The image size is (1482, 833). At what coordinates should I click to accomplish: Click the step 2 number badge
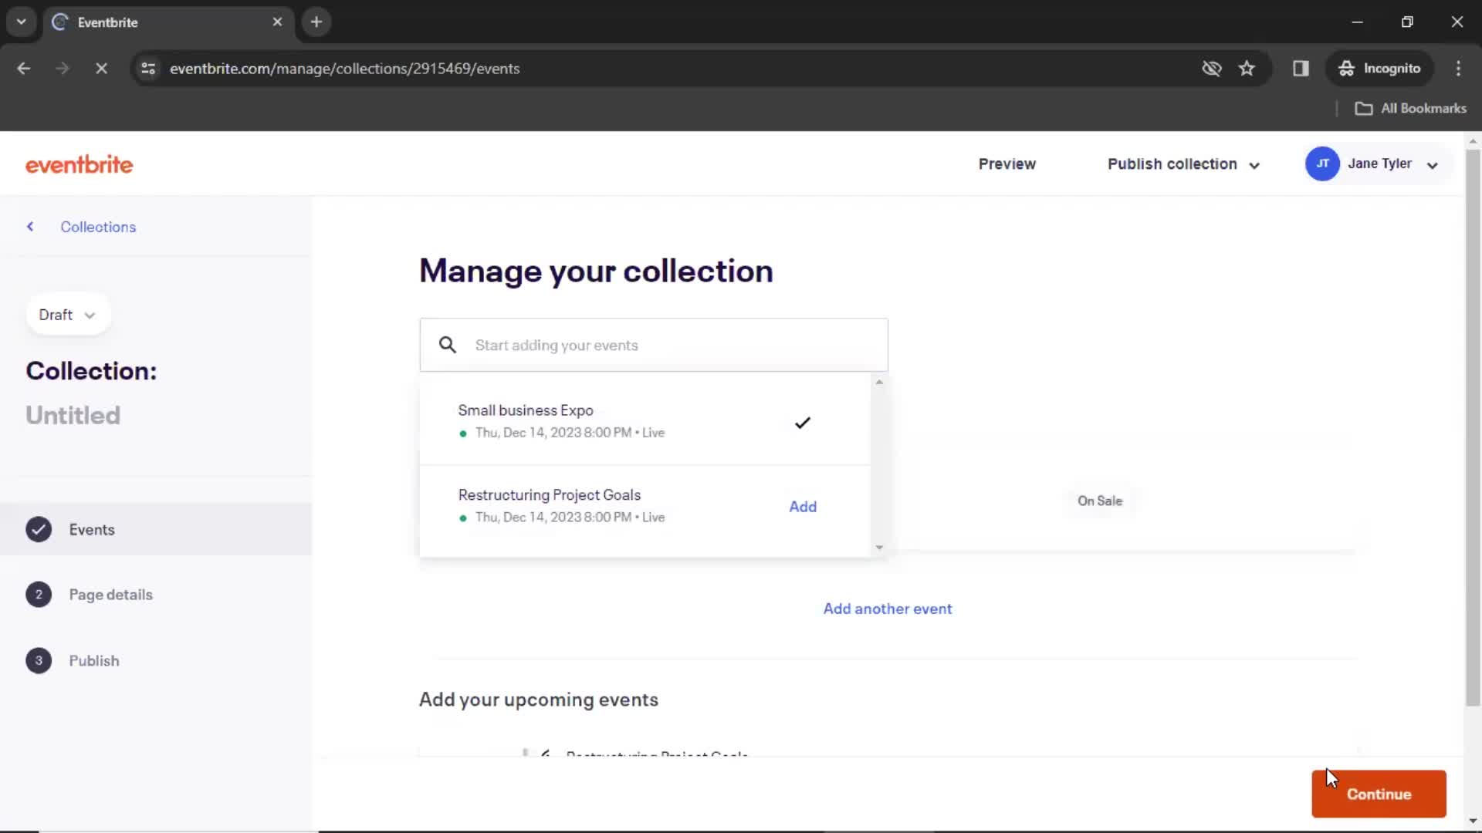[39, 595]
